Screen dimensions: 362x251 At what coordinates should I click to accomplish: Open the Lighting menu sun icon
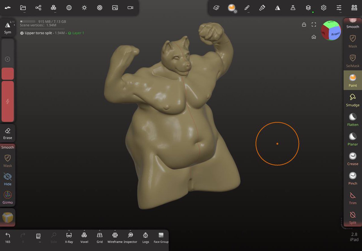[84, 8]
